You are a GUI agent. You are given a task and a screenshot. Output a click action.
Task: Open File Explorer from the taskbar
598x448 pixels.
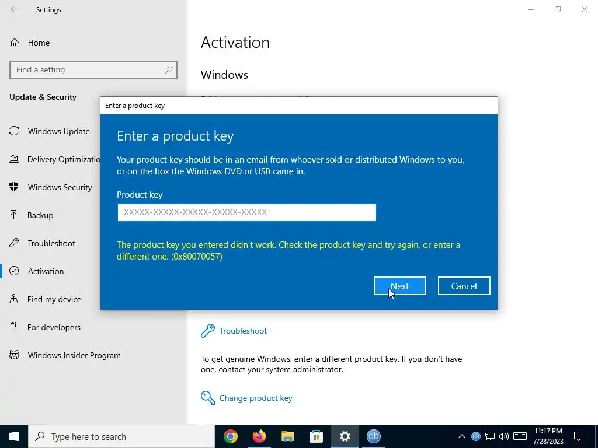(x=287, y=436)
